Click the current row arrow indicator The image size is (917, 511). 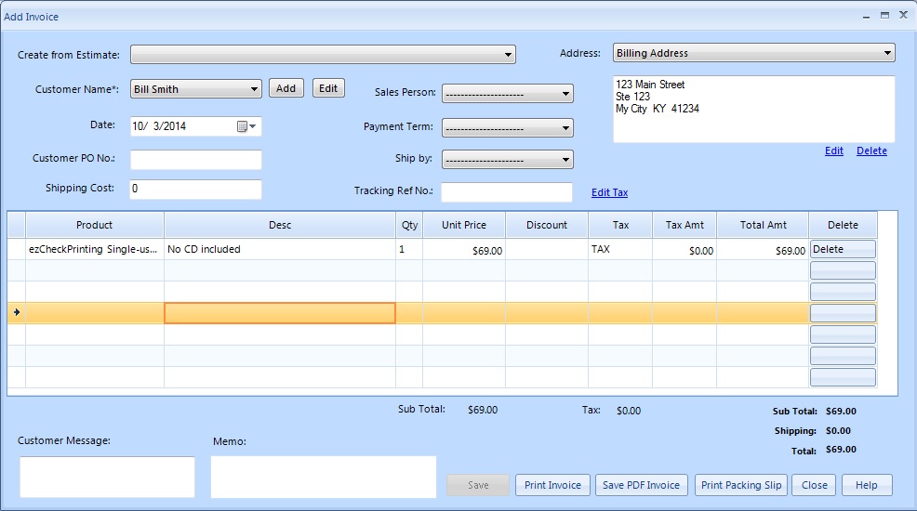(16, 313)
